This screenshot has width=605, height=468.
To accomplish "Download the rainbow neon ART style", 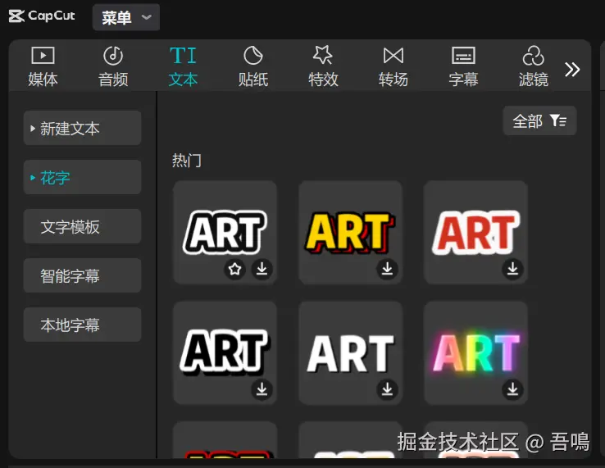I will click(512, 389).
